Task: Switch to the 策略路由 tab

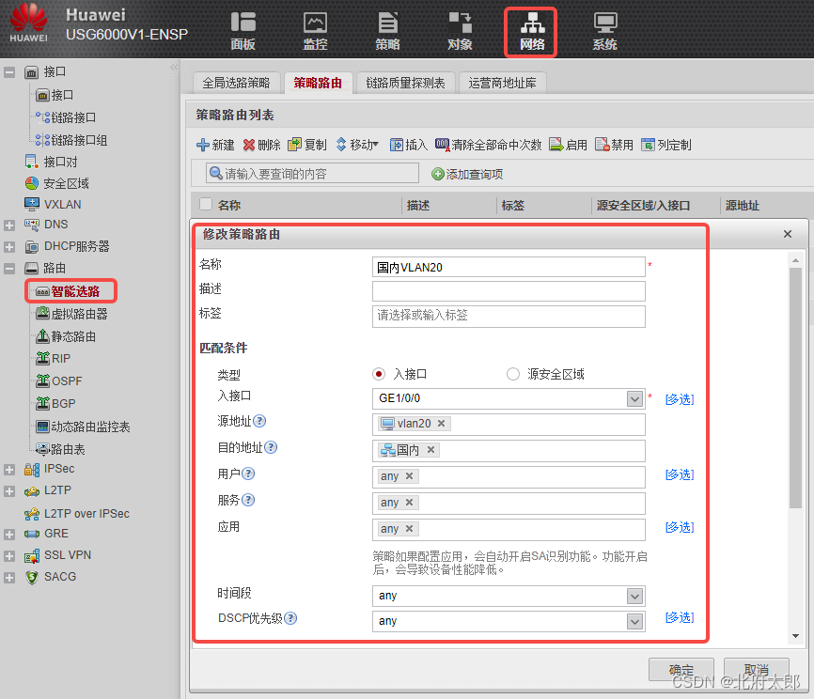Action: [x=318, y=83]
